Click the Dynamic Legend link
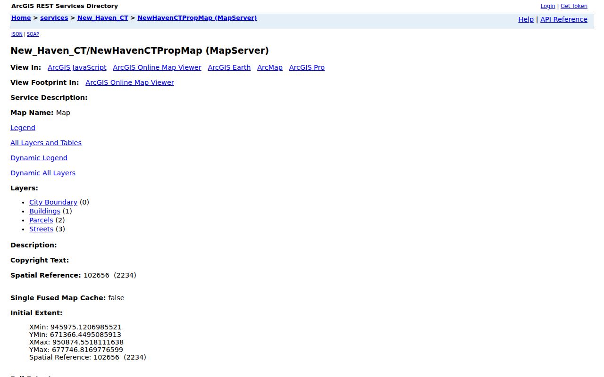 click(x=39, y=158)
